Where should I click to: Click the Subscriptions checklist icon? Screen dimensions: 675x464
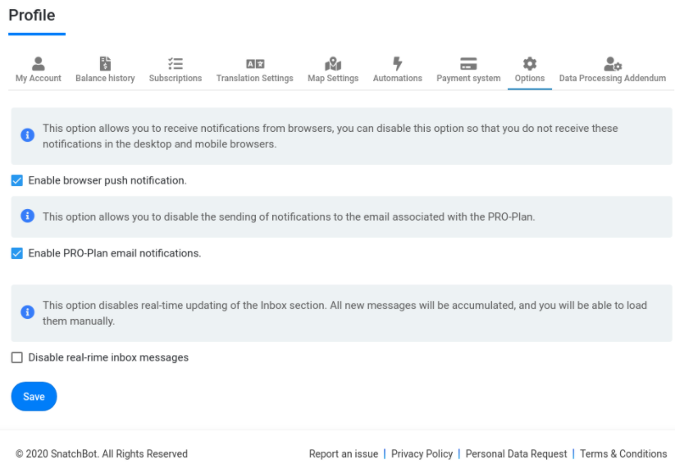[x=176, y=64]
